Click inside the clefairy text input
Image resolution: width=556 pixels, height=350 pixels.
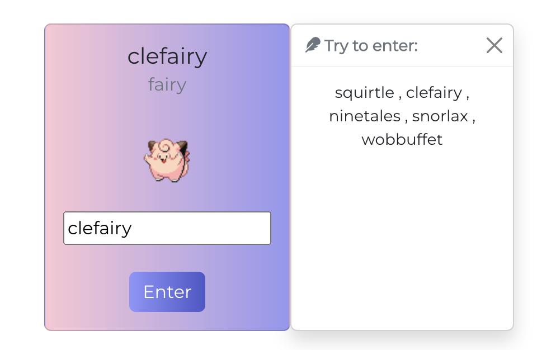click(167, 228)
